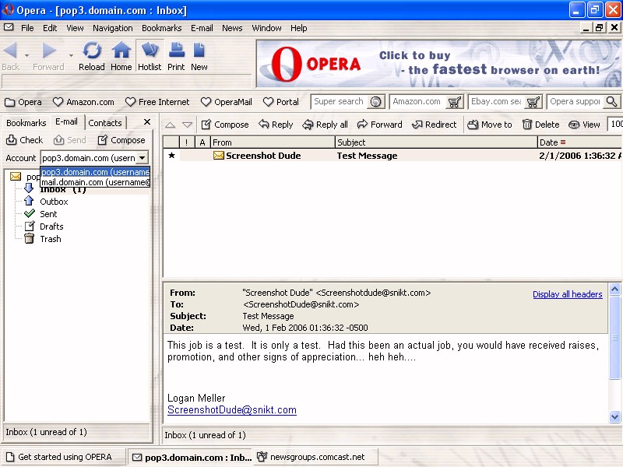This screenshot has height=467, width=623.
Task: Open the View options button
Action: 584,125
